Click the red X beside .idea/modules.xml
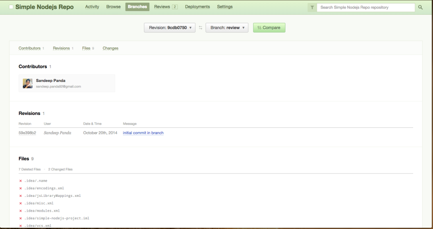The height and width of the screenshot is (229, 433). (21, 211)
